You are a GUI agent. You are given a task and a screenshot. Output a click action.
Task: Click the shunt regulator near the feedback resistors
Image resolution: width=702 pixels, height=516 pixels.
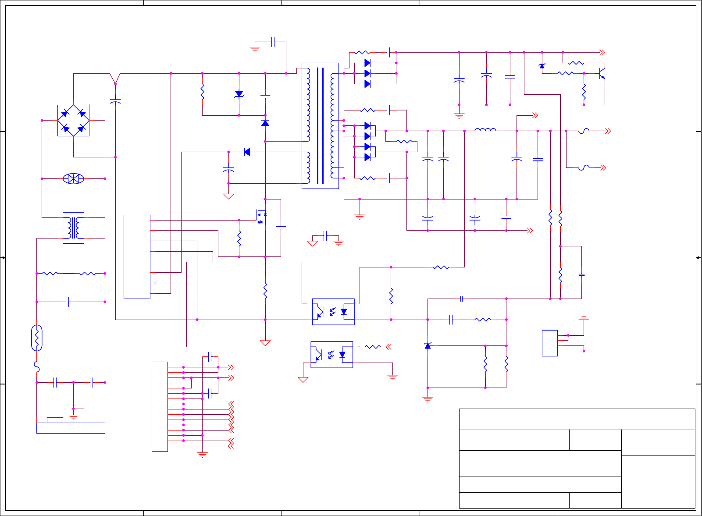coord(428,345)
